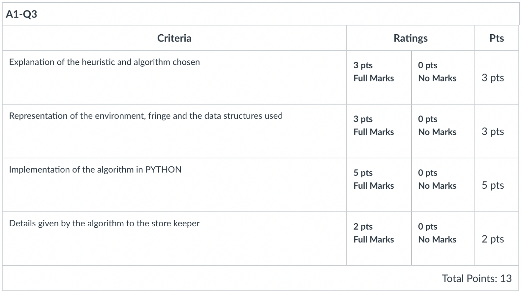Click the Criteria column header
The height and width of the screenshot is (291, 523).
tap(174, 38)
